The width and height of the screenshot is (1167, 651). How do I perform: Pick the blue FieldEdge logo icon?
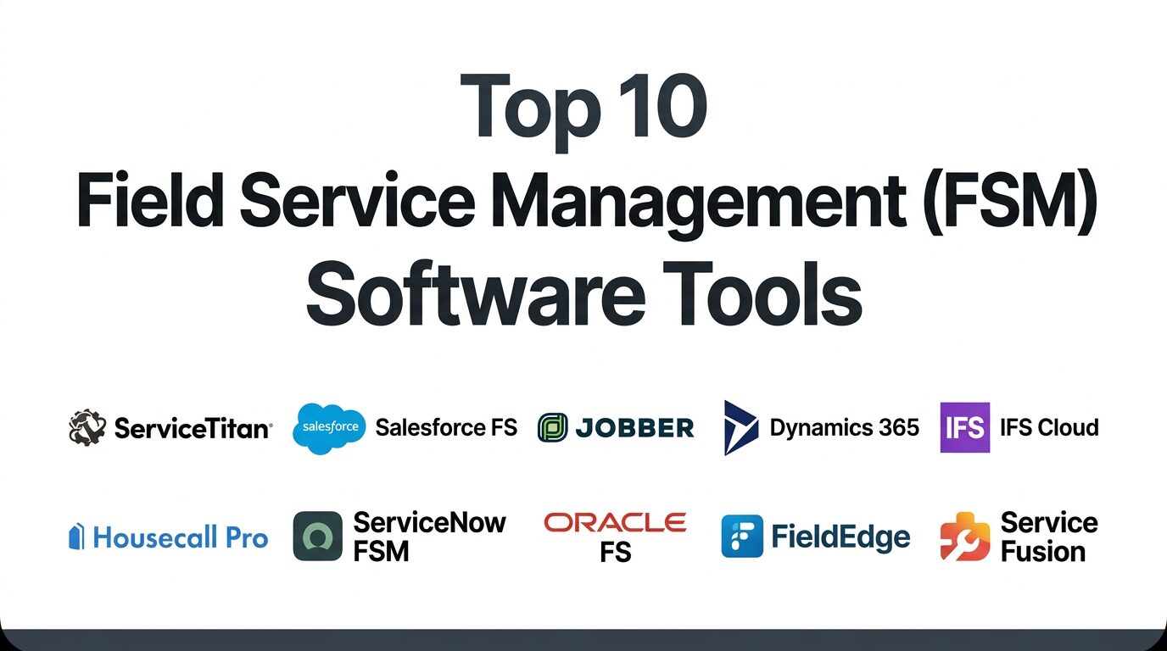point(742,536)
